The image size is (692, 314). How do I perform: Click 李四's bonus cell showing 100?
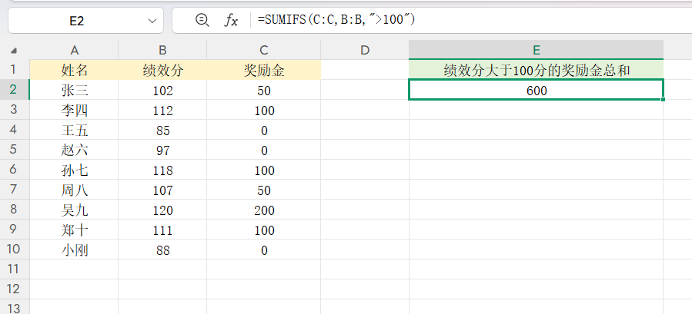(x=264, y=110)
